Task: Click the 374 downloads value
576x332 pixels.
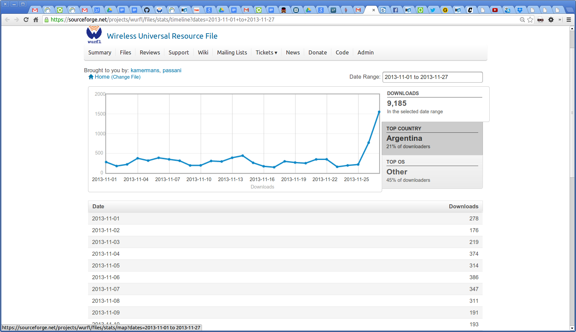Action: click(474, 254)
